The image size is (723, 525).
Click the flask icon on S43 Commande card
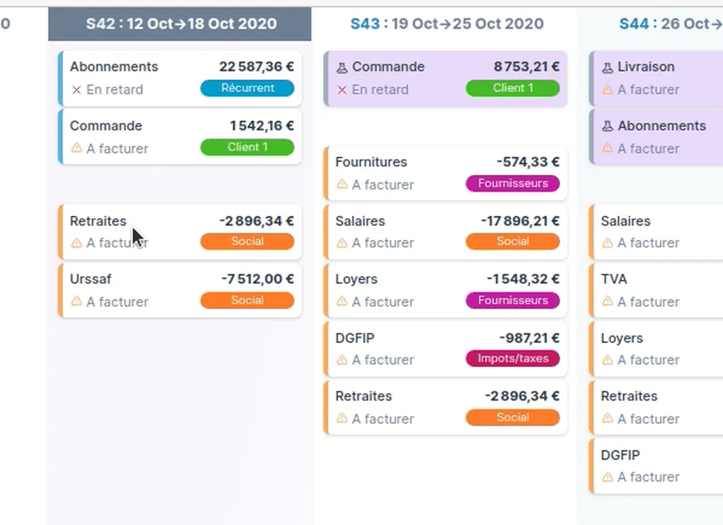click(342, 68)
